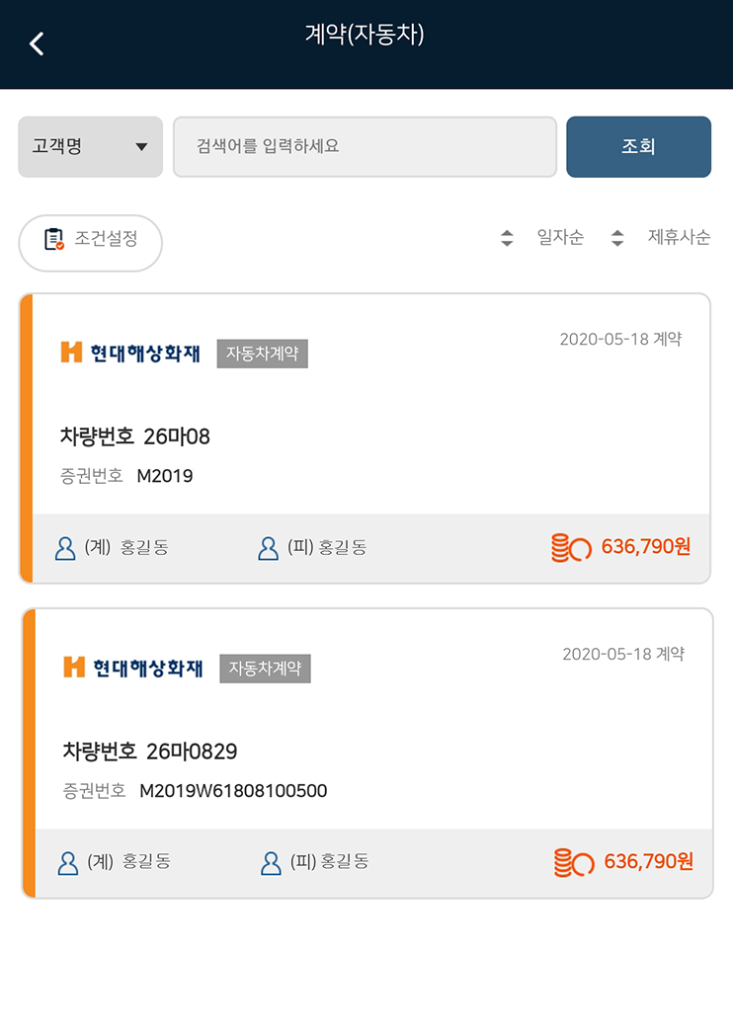Click the coin premium icon in second card
This screenshot has width=733, height=1029.
(x=574, y=862)
